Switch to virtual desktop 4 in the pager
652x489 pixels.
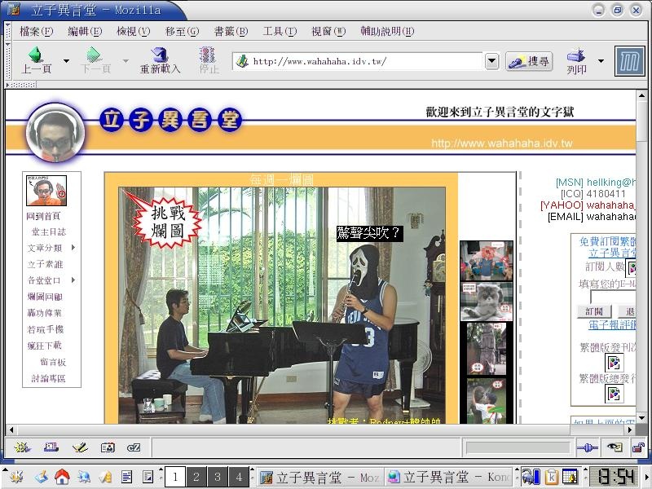(238, 477)
